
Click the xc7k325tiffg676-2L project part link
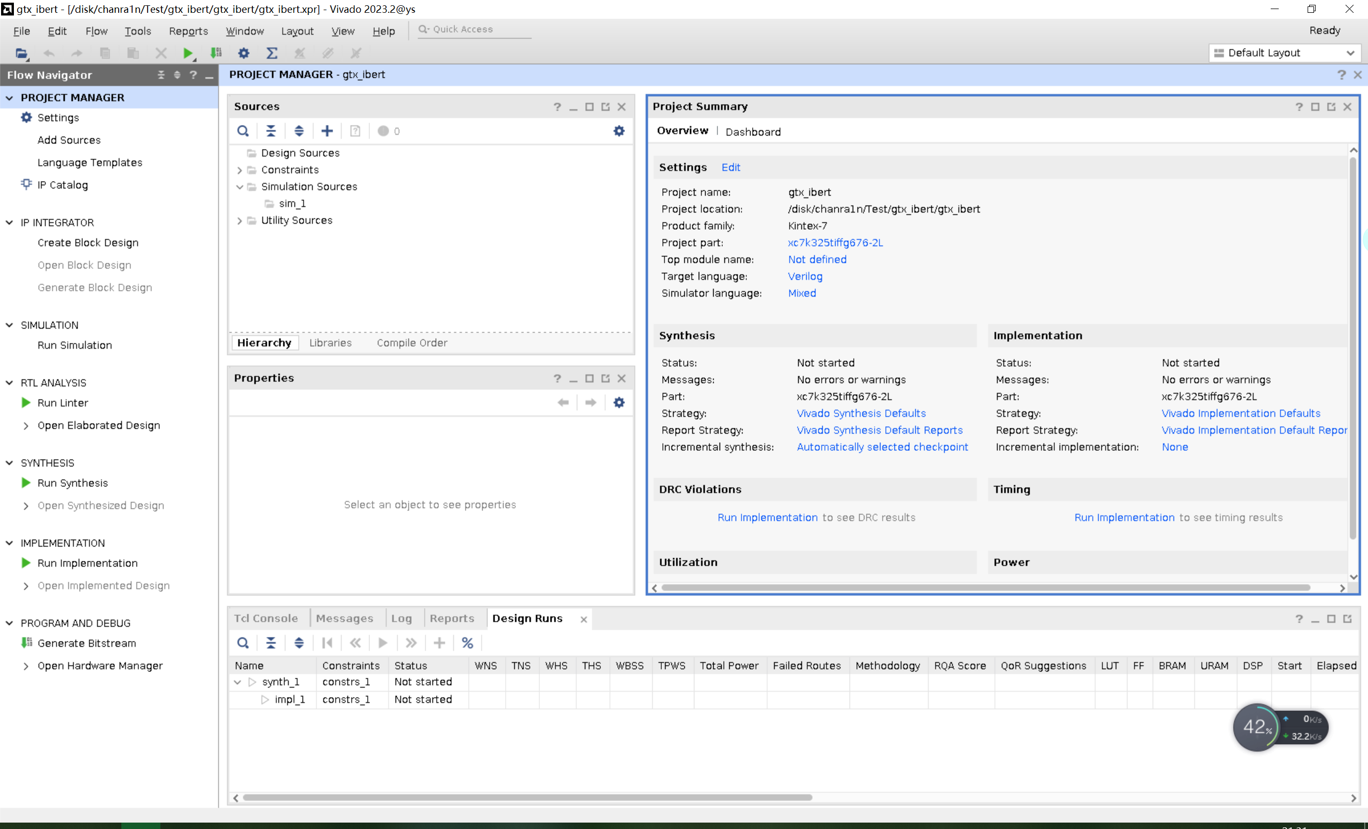pyautogui.click(x=835, y=243)
